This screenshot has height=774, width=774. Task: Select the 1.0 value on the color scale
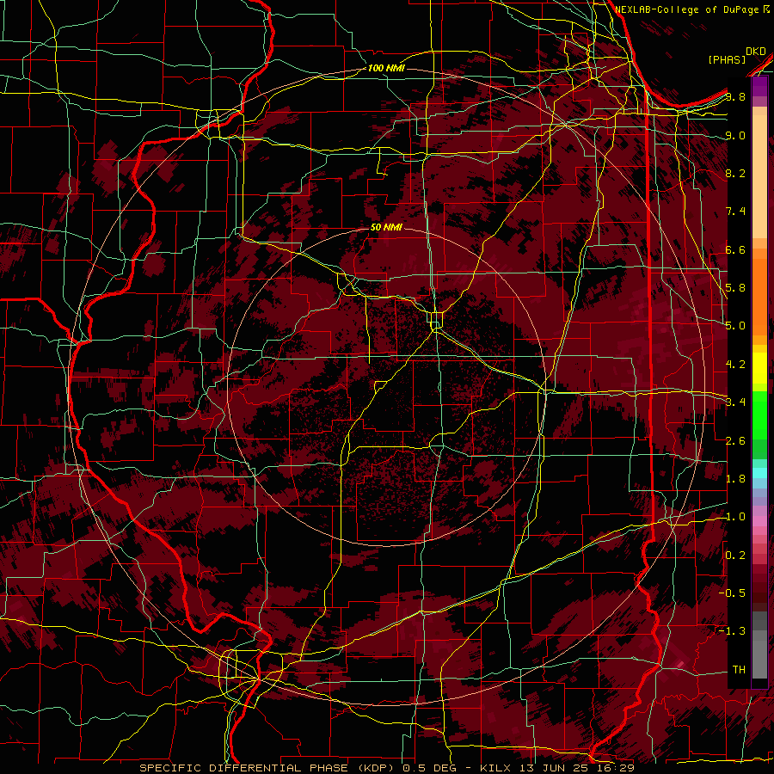point(735,517)
